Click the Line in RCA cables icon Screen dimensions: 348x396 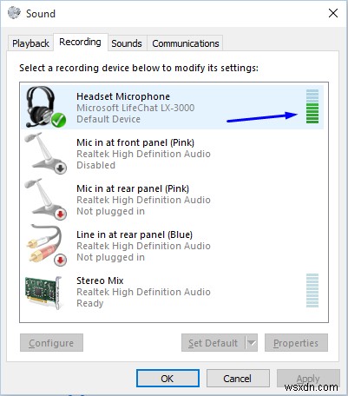pos(46,245)
